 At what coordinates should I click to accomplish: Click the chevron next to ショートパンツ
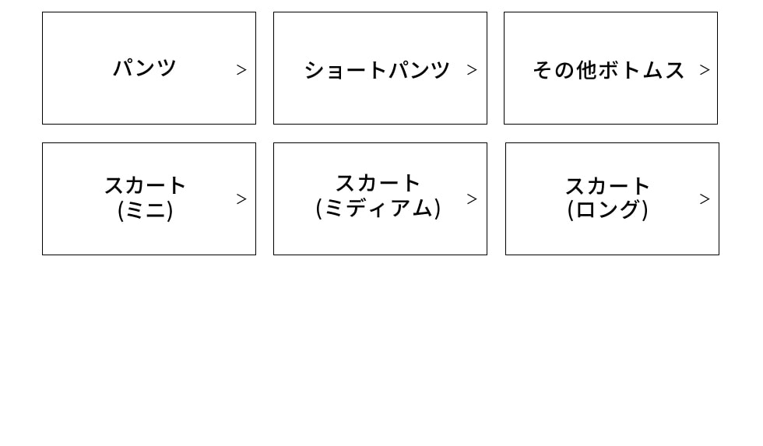(x=472, y=70)
